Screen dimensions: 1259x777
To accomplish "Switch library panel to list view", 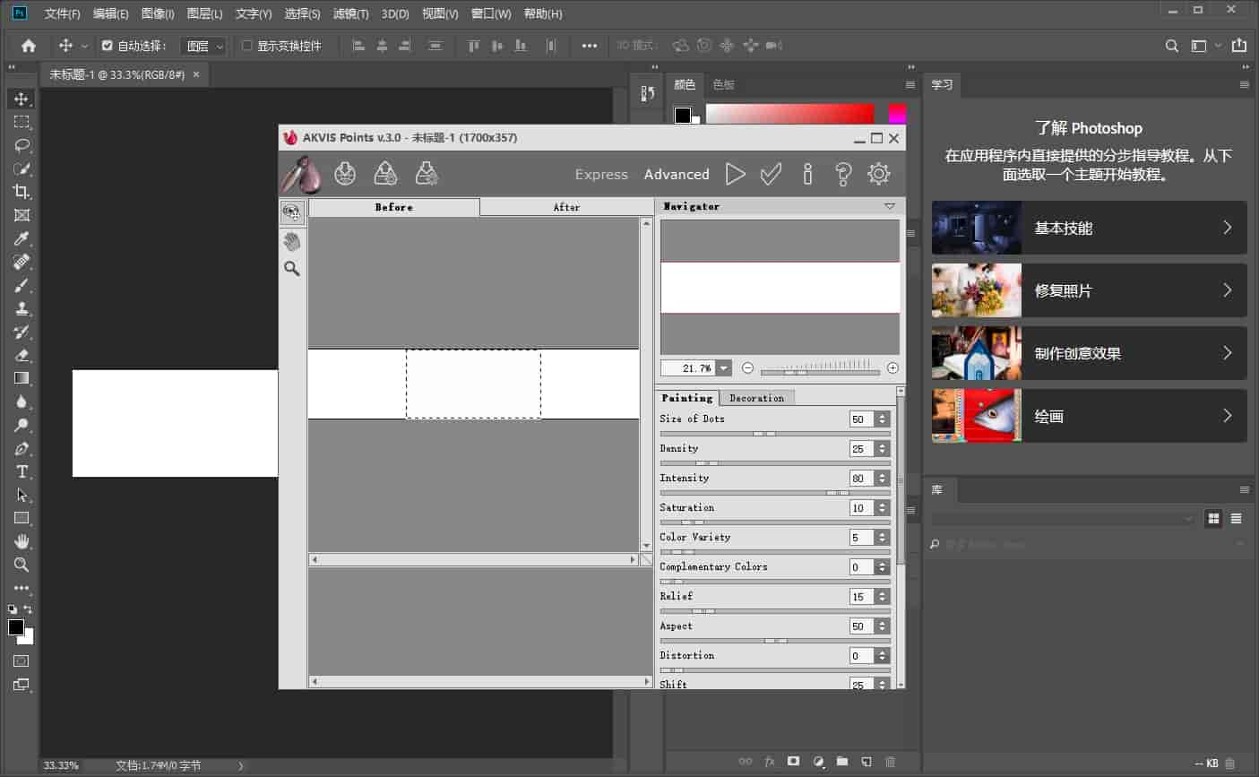I will pyautogui.click(x=1237, y=518).
